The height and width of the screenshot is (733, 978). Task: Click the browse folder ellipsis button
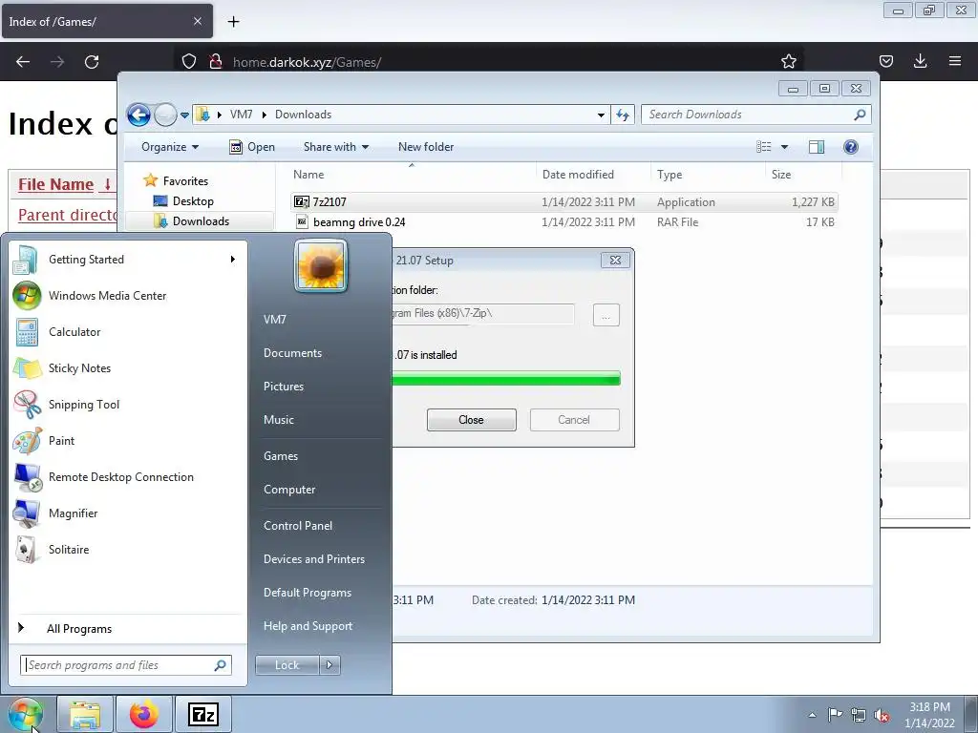pos(606,315)
